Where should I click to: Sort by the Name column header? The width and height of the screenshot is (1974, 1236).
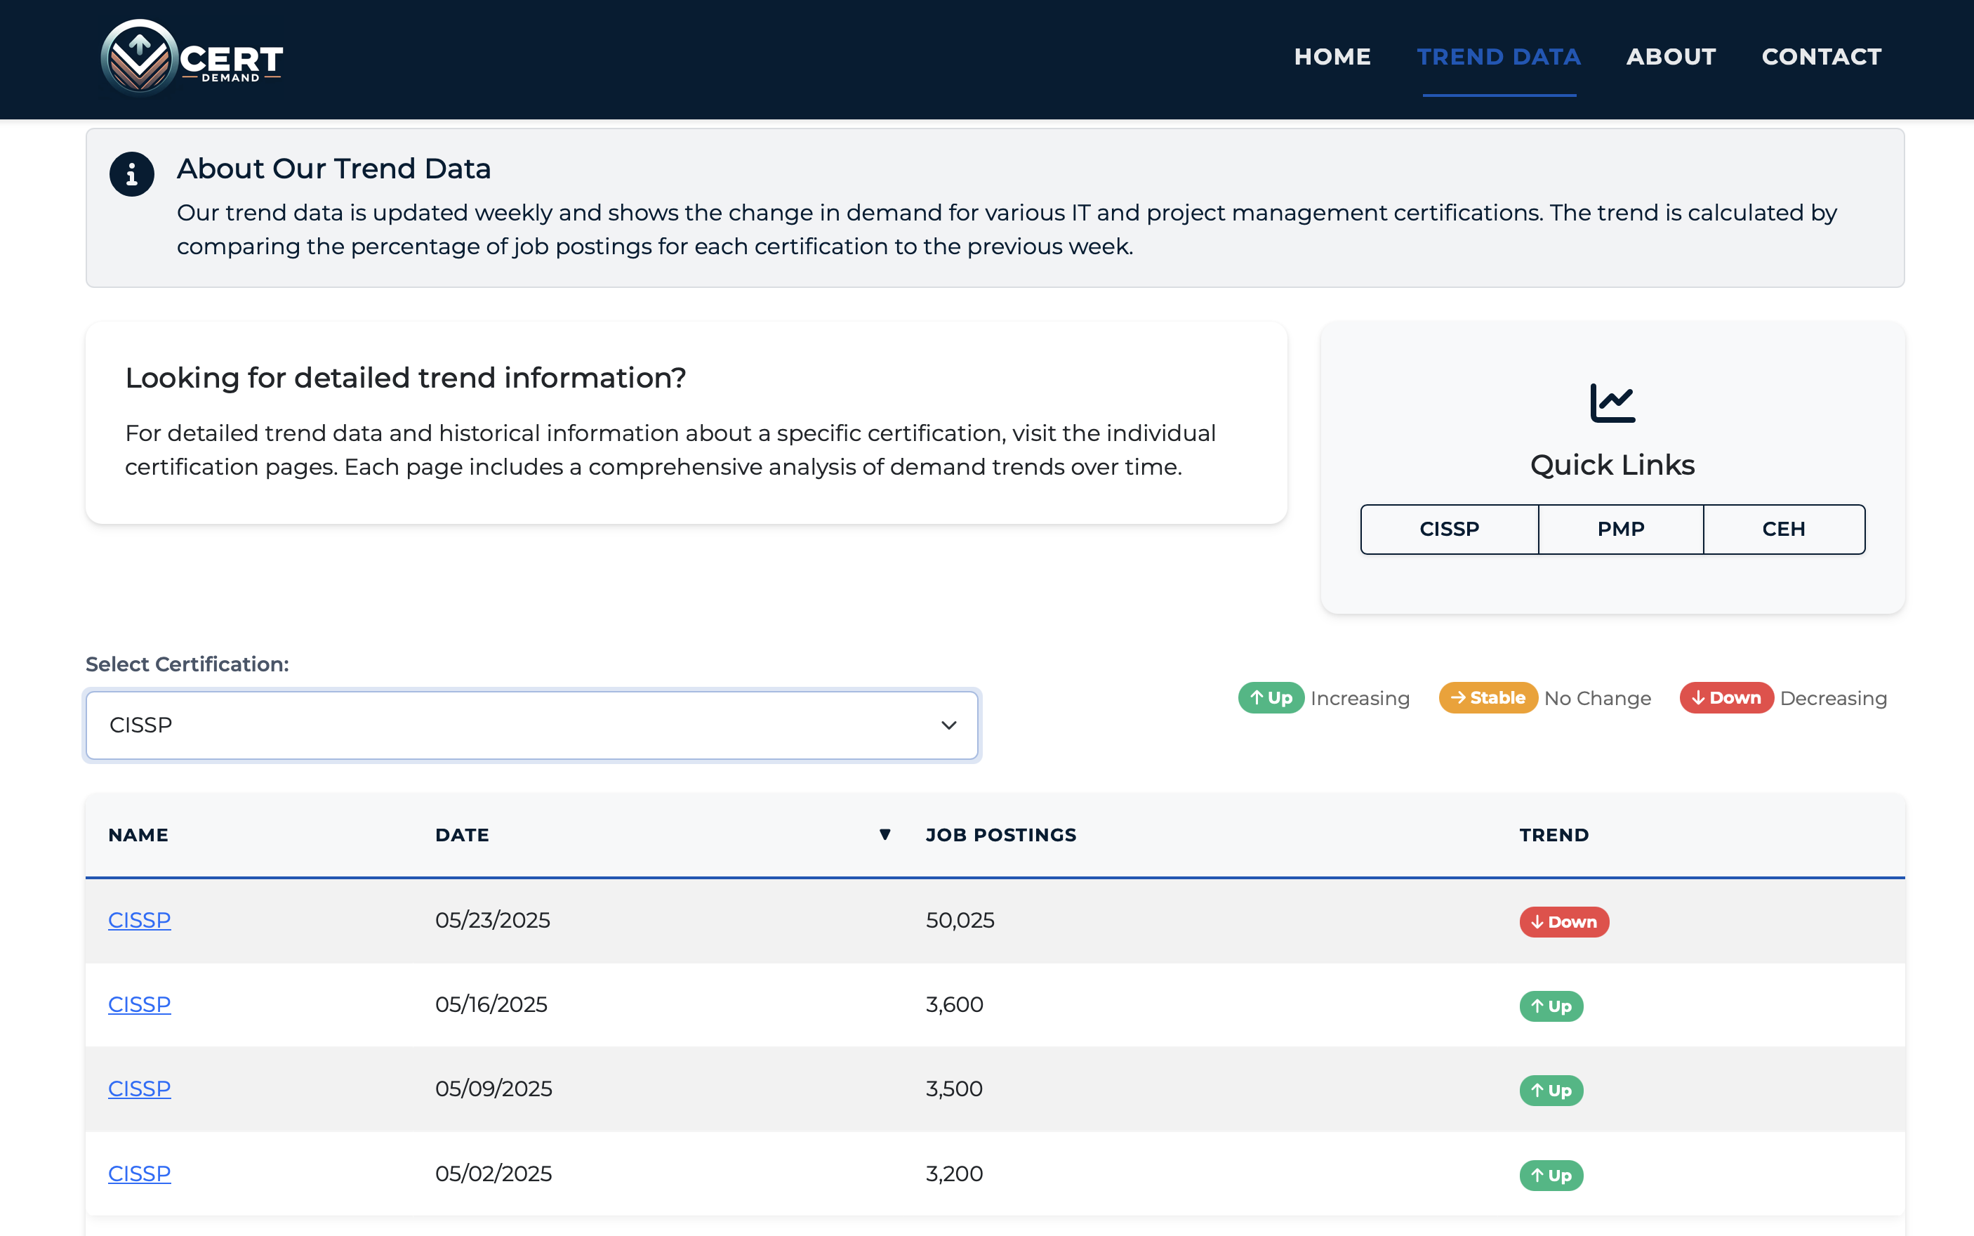(x=138, y=834)
